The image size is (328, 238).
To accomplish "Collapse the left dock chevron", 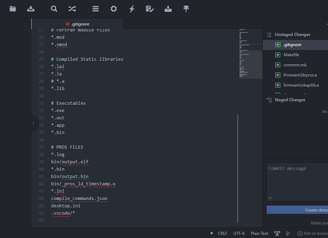I will [33, 123].
